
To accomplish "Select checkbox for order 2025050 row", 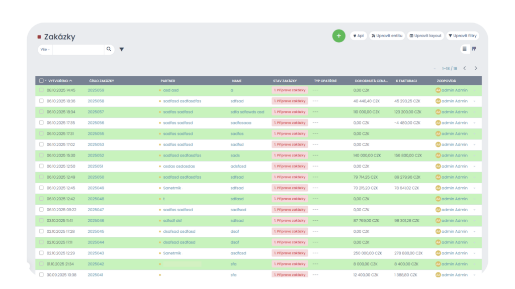I will [x=41, y=177].
